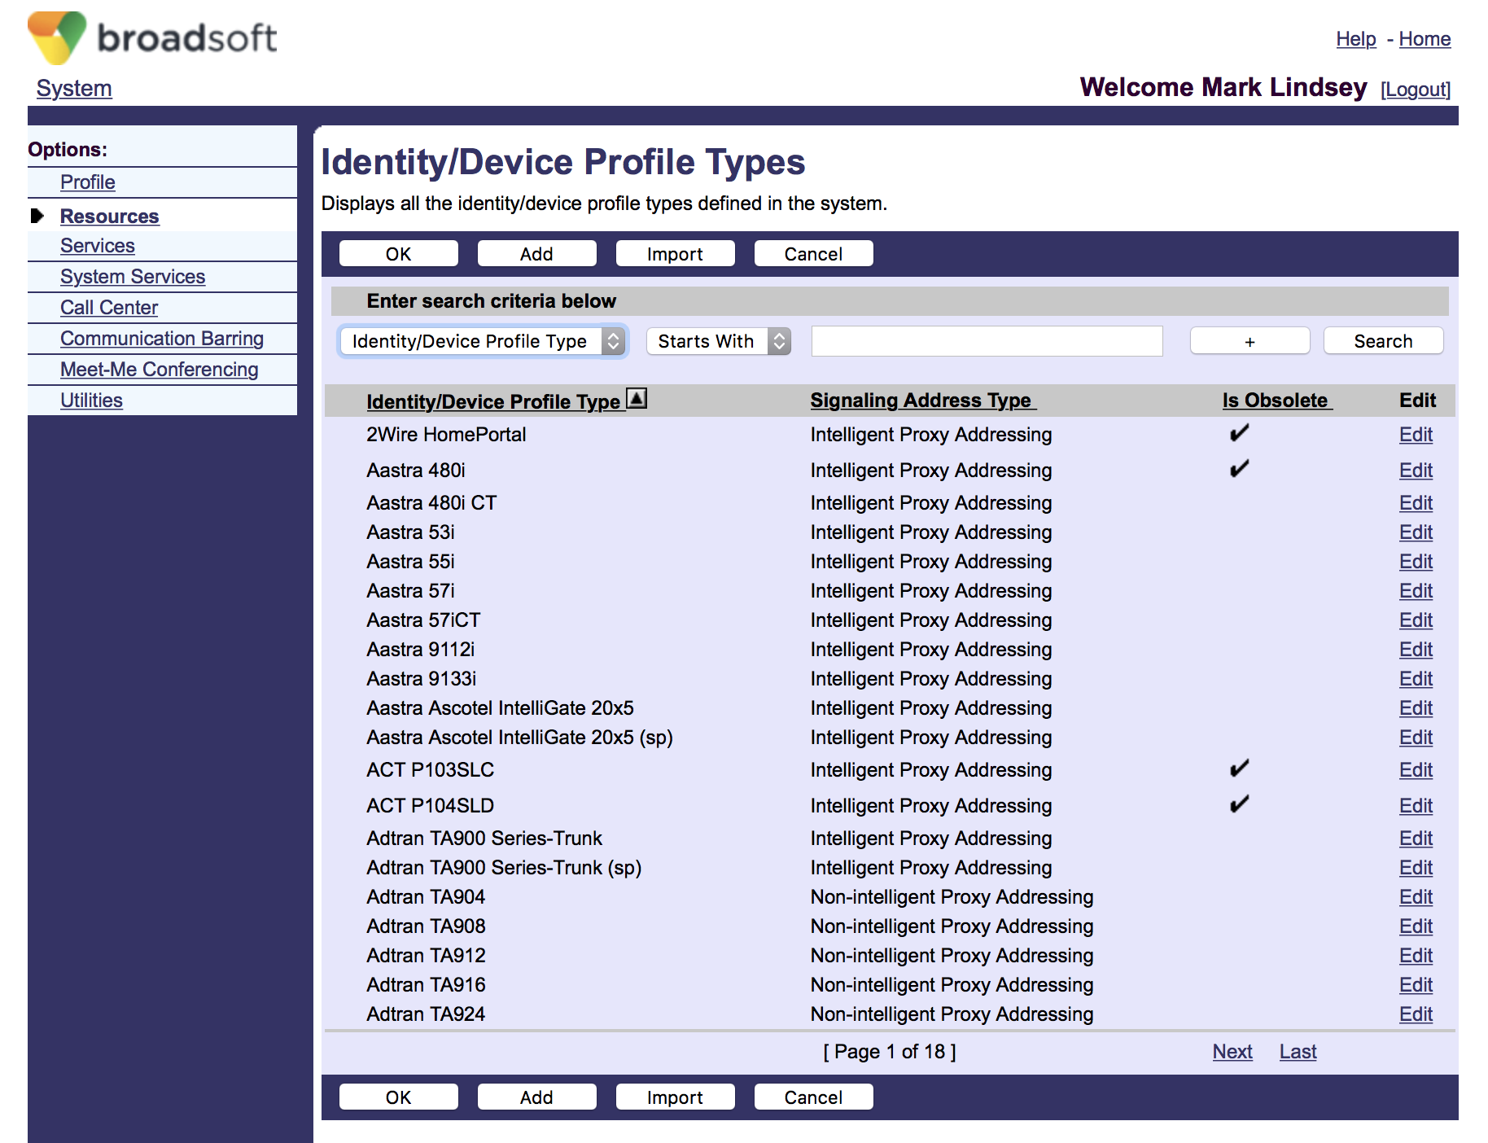Click the top Cancel button
Viewport: 1488px width, 1143px height.
pyautogui.click(x=813, y=254)
